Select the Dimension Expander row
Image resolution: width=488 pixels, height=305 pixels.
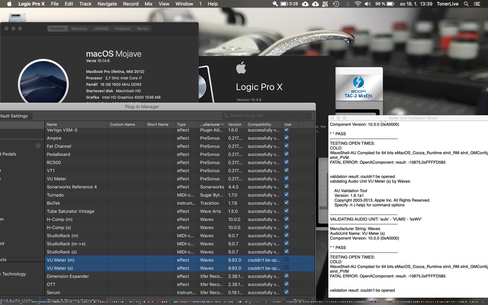(180, 276)
